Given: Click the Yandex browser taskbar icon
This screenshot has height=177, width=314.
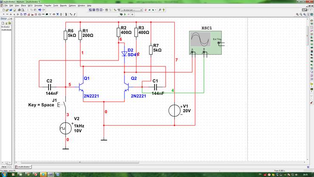Looking at the screenshot, I should [36, 174].
